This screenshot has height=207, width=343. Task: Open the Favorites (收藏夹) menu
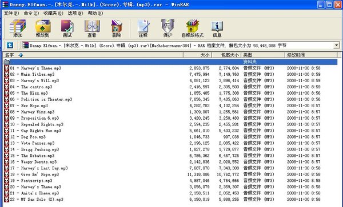pyautogui.click(x=53, y=13)
